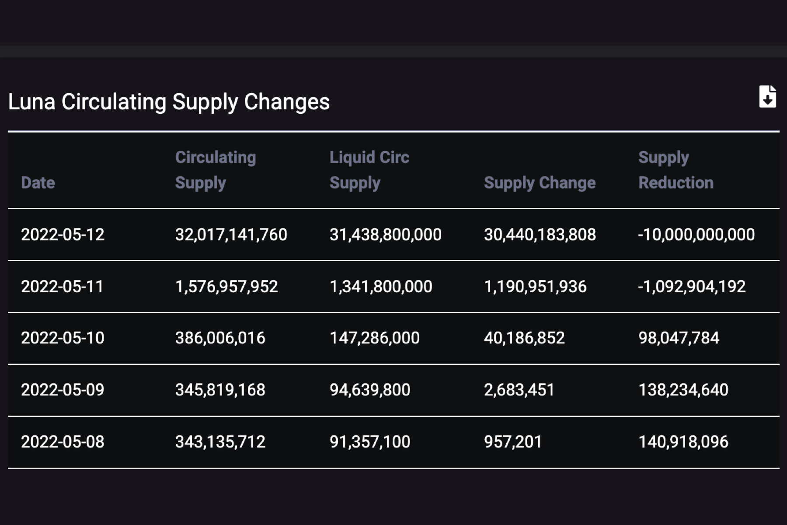Click the 30,440,183,808 supply change value

coord(540,234)
